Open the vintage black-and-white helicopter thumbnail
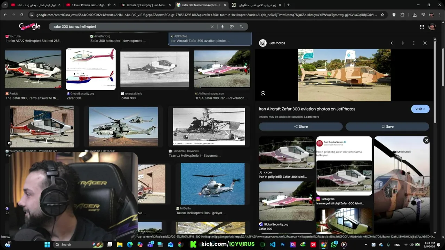Viewport: 445px width, 250px height. tap(209, 126)
